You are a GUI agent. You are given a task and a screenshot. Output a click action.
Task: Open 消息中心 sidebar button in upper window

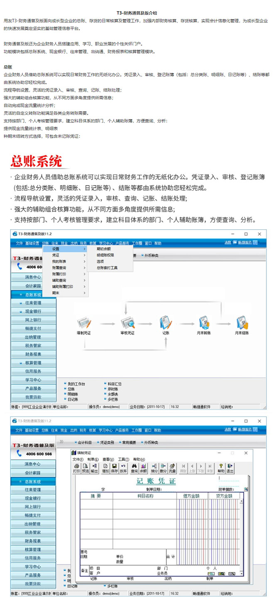click(33, 277)
